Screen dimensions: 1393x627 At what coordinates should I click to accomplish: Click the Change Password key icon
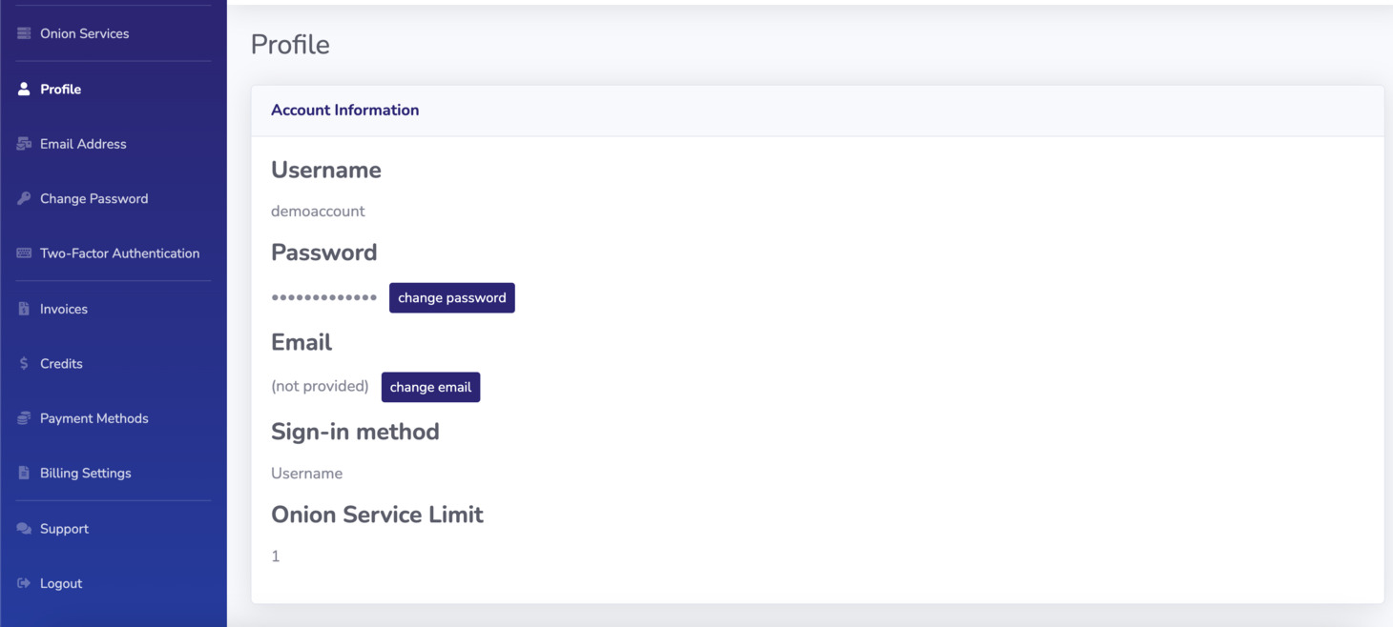coord(24,198)
